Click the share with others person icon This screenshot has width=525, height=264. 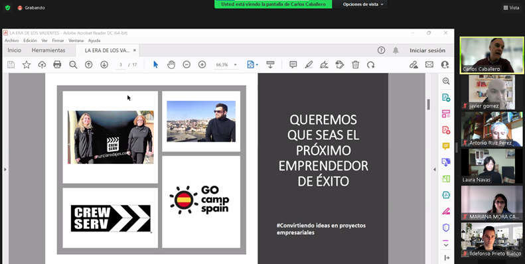click(445, 64)
